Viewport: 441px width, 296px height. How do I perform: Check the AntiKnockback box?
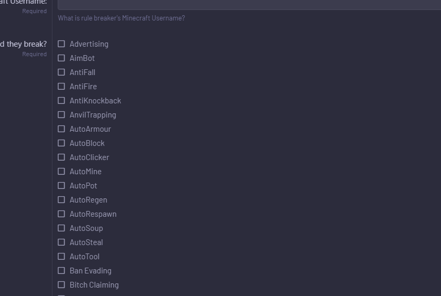click(61, 100)
